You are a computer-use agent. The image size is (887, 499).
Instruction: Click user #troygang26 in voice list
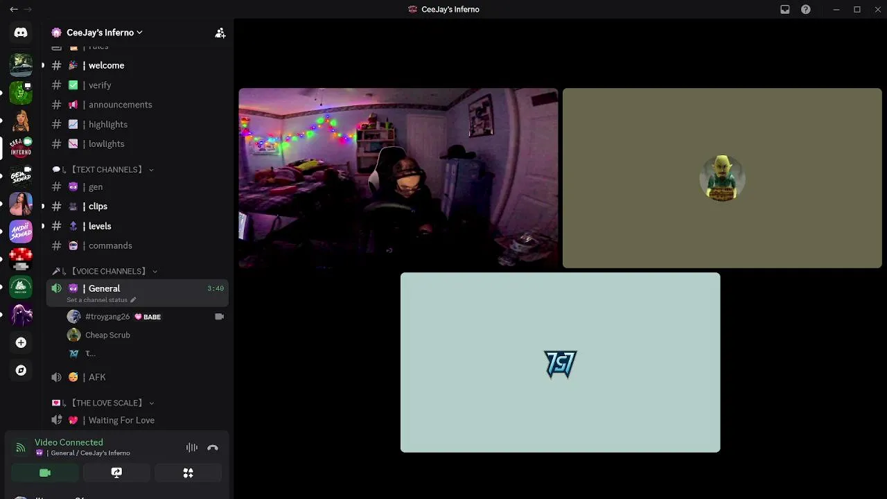click(107, 317)
